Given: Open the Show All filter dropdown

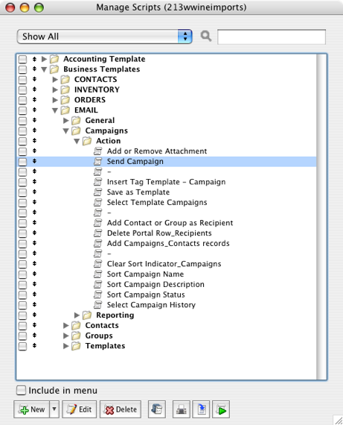Looking at the screenshot, I should coord(104,37).
